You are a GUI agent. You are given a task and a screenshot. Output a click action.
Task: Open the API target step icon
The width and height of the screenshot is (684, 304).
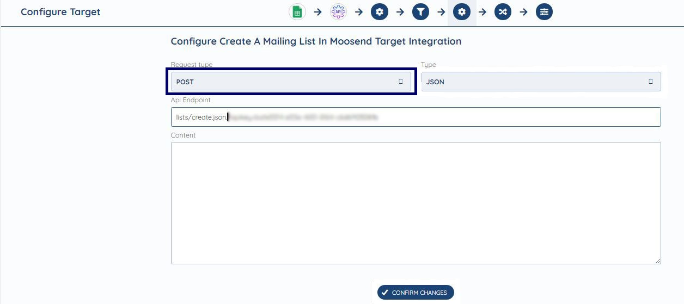tap(338, 12)
